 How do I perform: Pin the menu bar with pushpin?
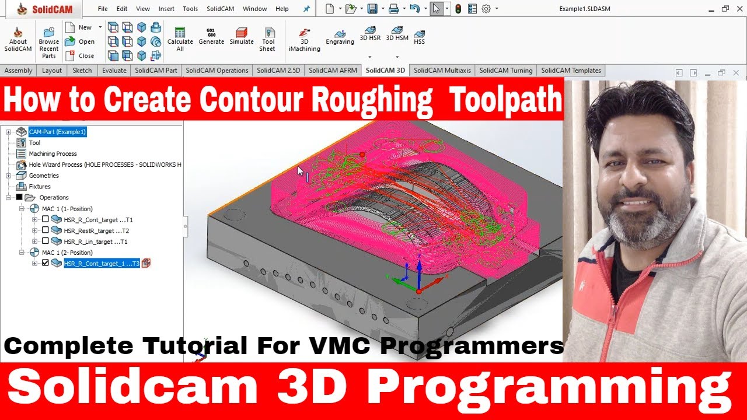tap(306, 9)
